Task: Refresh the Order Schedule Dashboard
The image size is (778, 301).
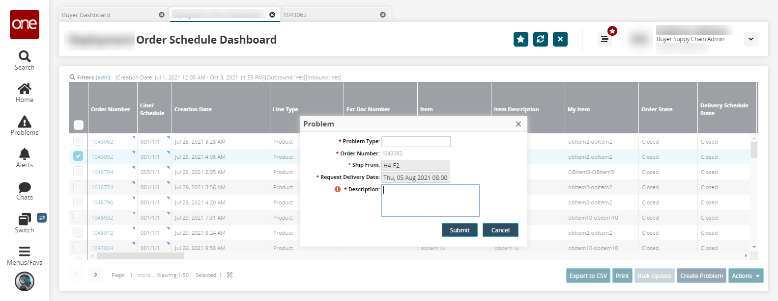Action: pos(541,39)
